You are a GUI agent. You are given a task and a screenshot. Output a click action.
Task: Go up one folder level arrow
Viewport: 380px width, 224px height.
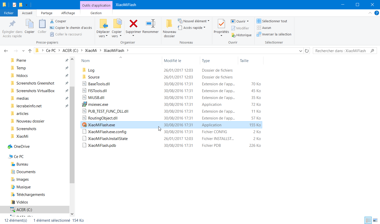pos(30,51)
